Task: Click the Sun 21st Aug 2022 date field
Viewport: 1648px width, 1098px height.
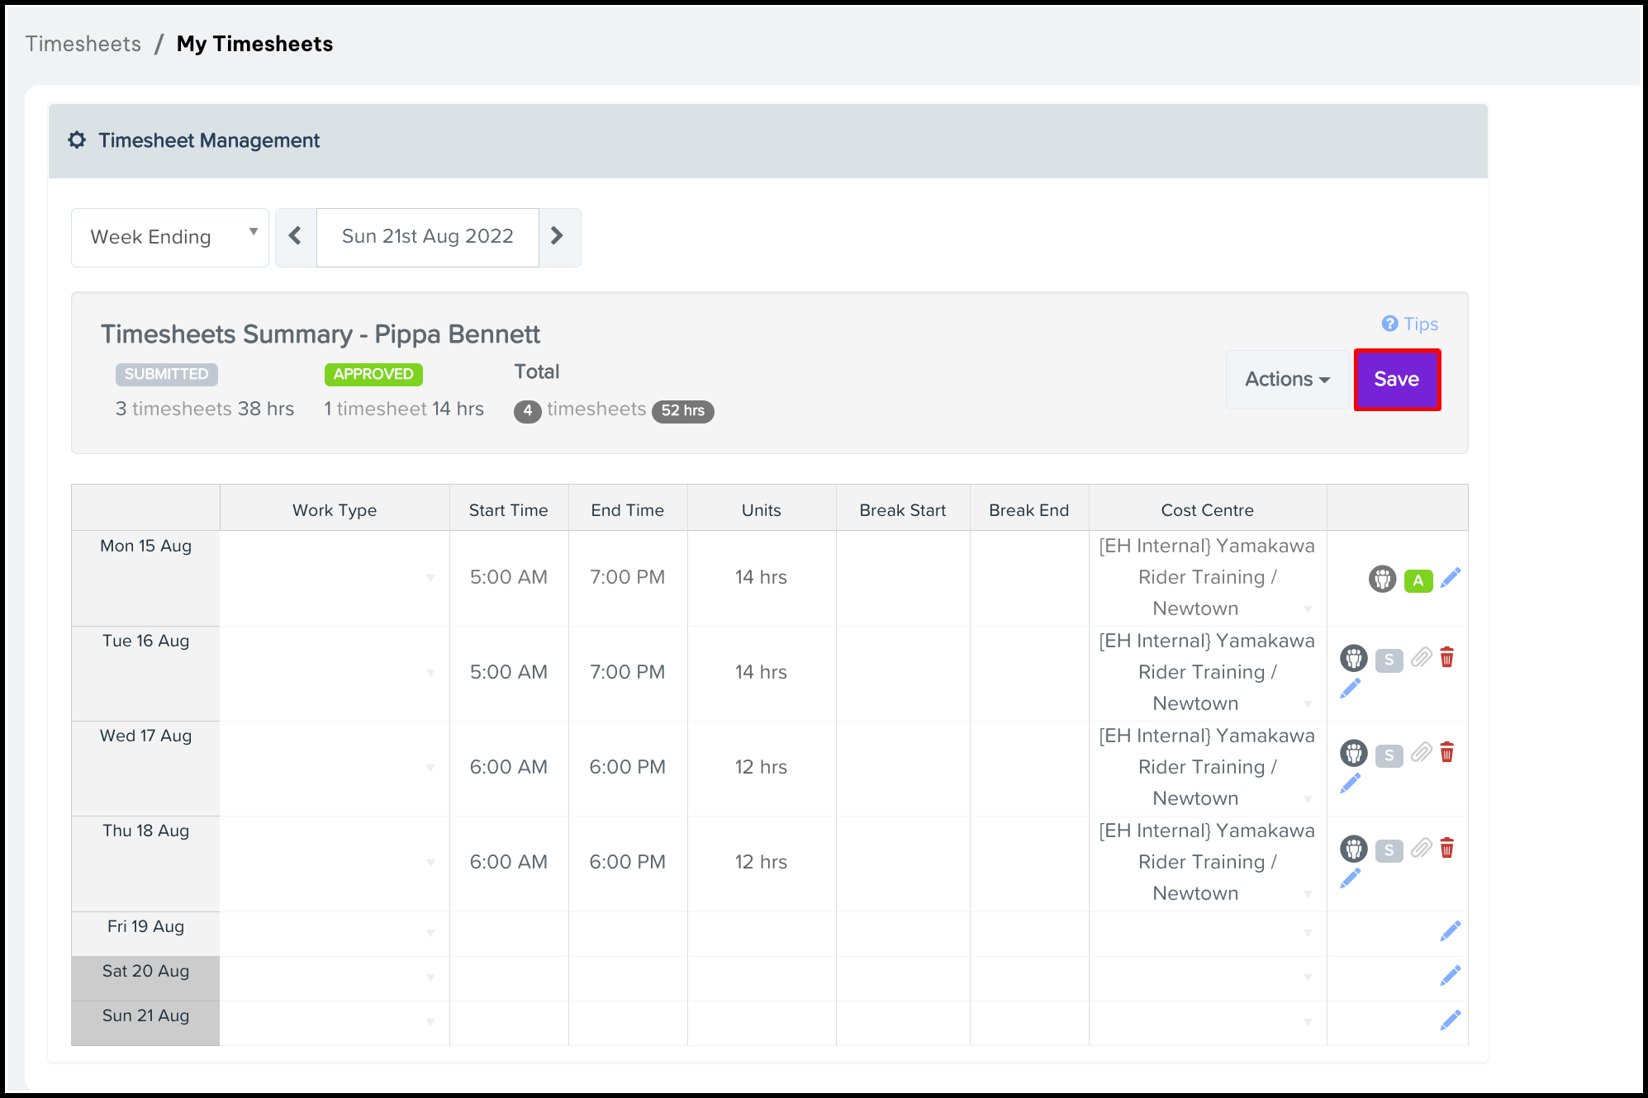Action: [x=427, y=237]
